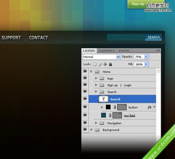Expand fx effects list on button layer
This screenshot has height=159, width=175.
155,107
